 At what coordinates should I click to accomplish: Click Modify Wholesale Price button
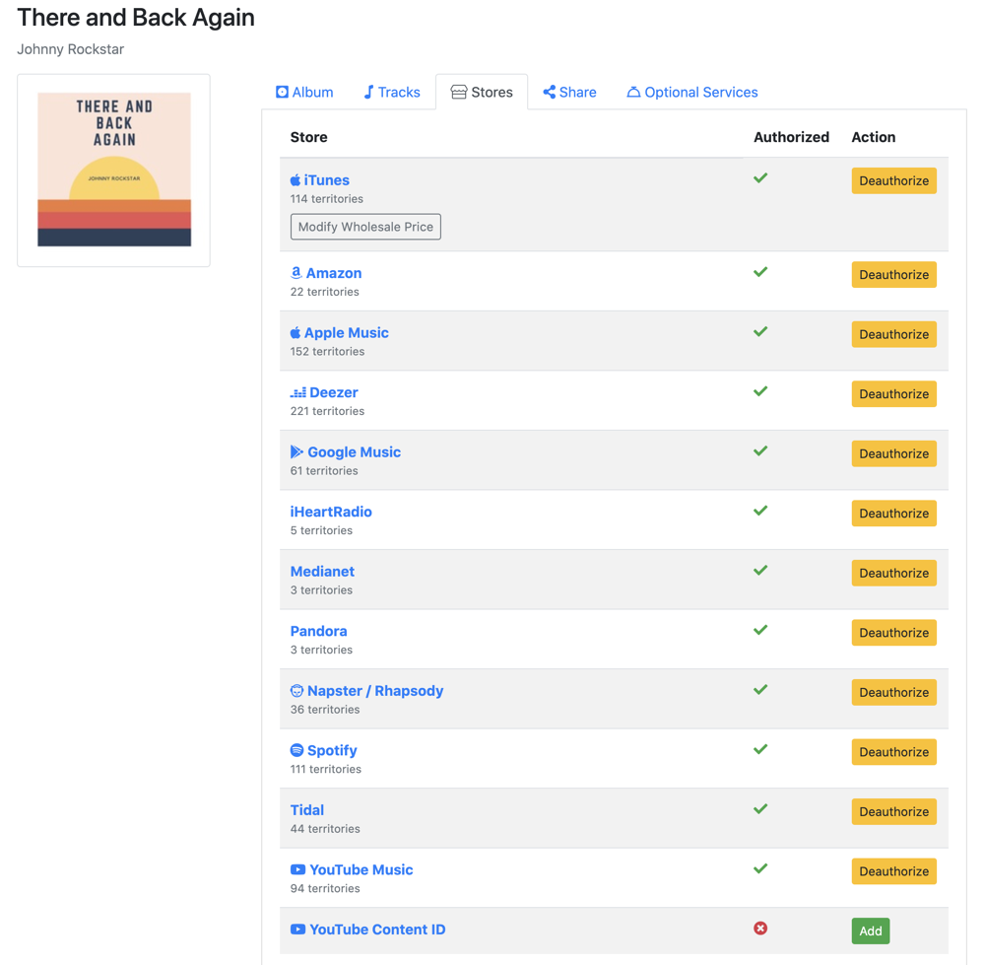tap(365, 227)
